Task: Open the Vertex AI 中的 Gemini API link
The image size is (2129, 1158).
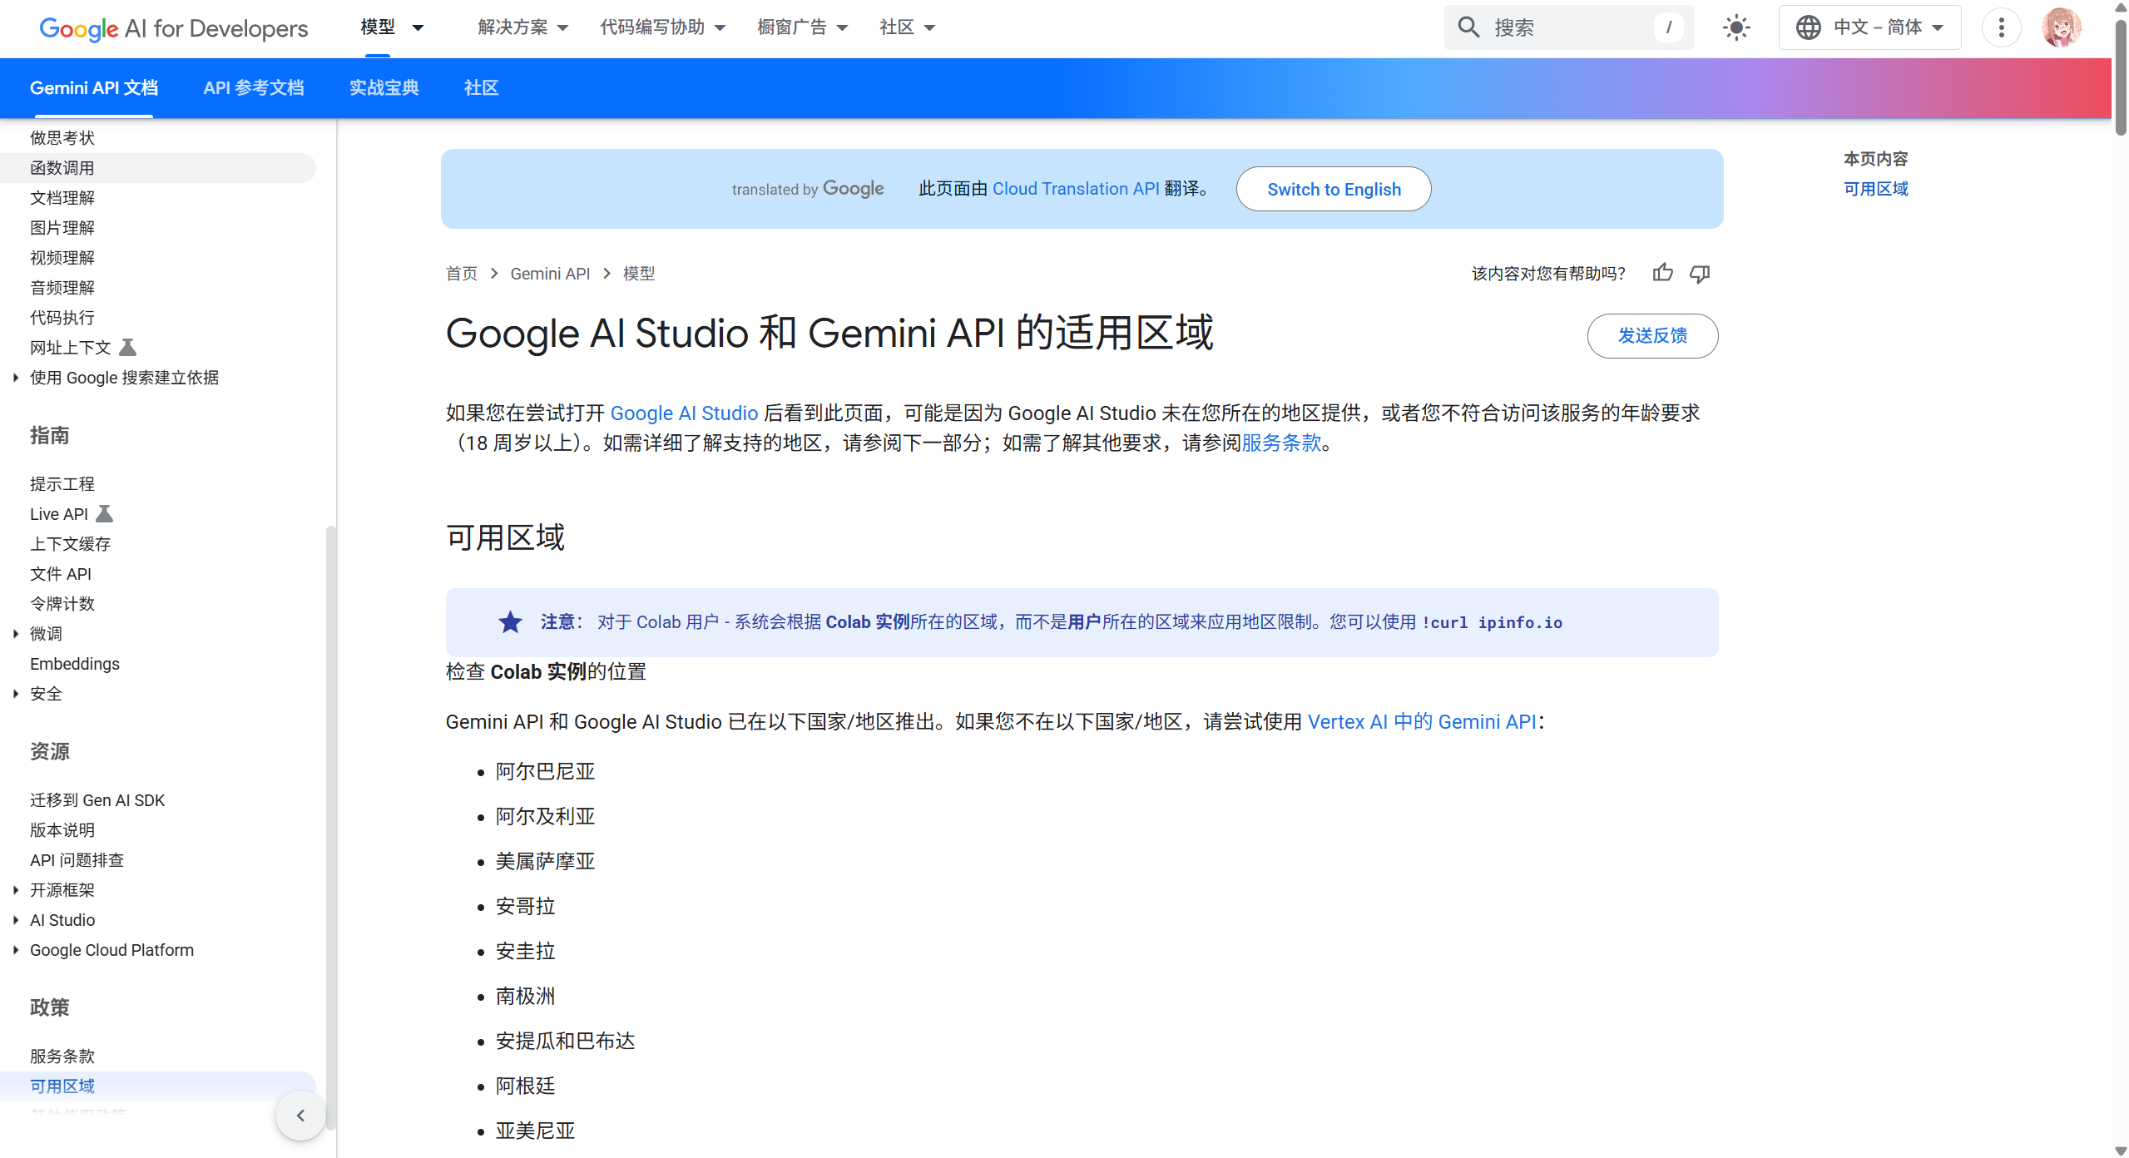Action: (x=1422, y=721)
